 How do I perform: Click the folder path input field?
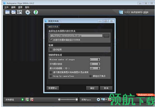point(76,36)
